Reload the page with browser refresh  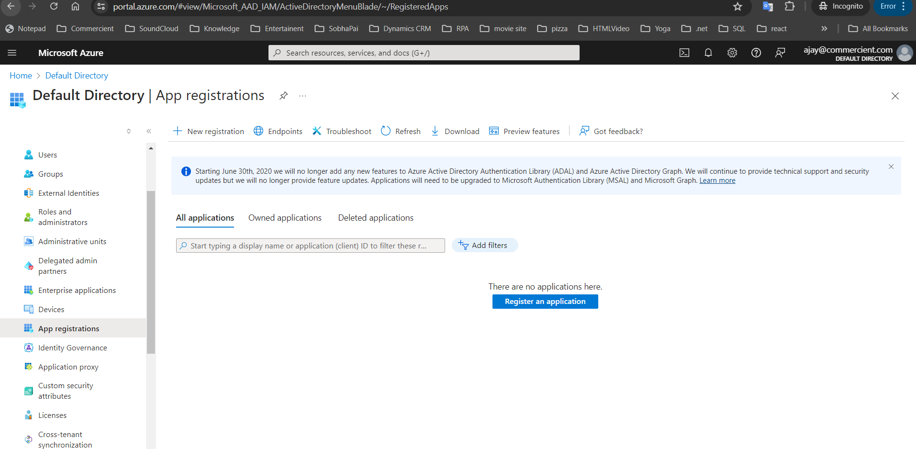click(54, 6)
